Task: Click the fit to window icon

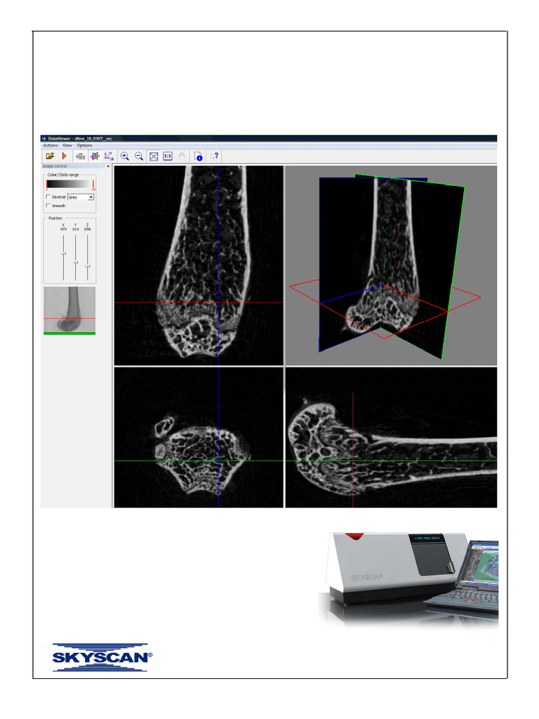Action: 154,157
